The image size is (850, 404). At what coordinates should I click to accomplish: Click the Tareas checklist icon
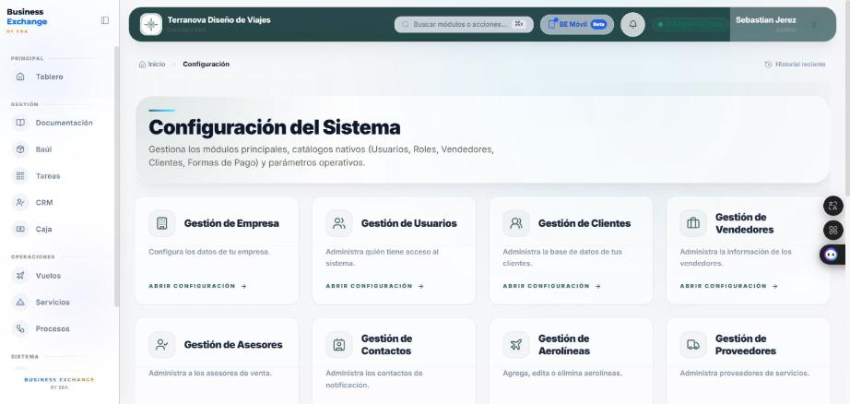(20, 175)
